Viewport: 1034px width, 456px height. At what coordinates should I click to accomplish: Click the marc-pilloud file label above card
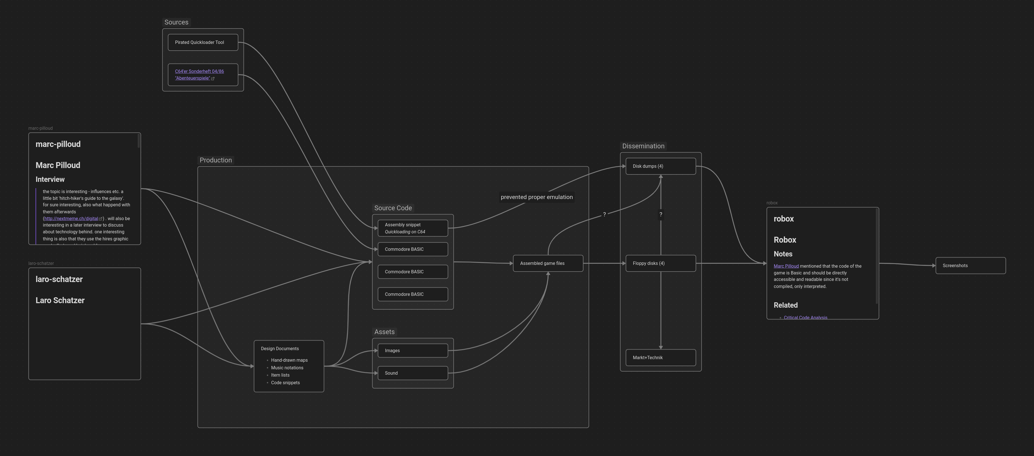(x=41, y=128)
